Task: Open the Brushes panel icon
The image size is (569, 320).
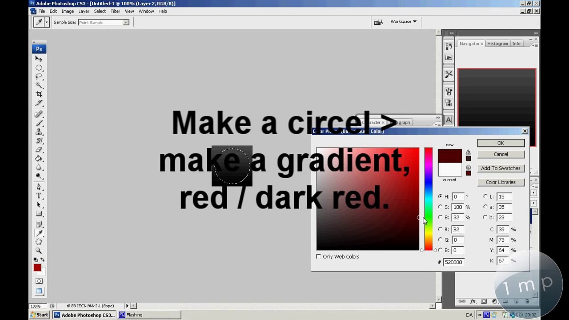Action: [x=449, y=92]
